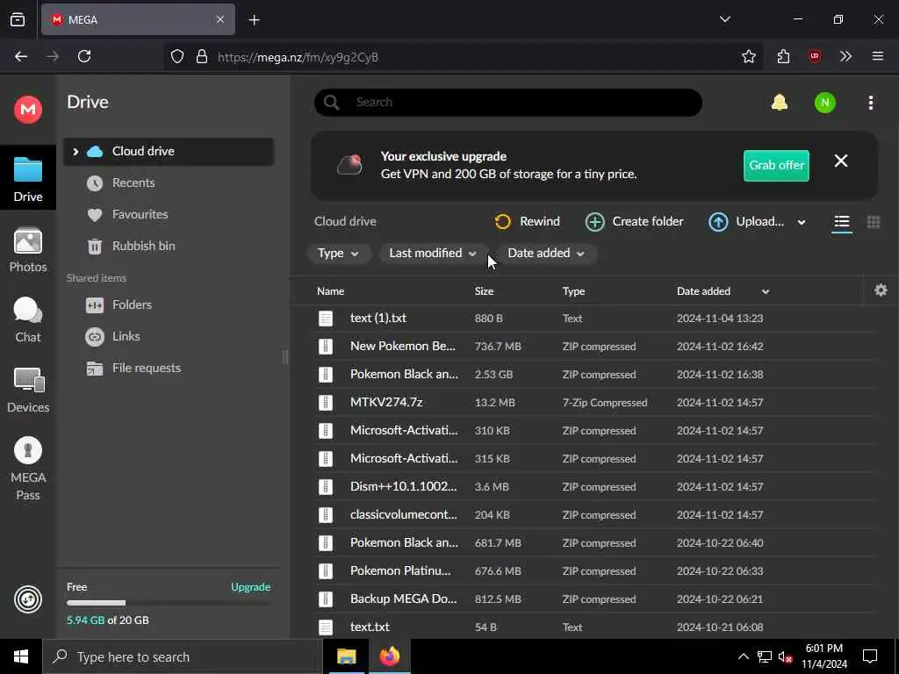Select the Dism++10.1.1002 zip file
The image size is (899, 674).
click(596, 486)
